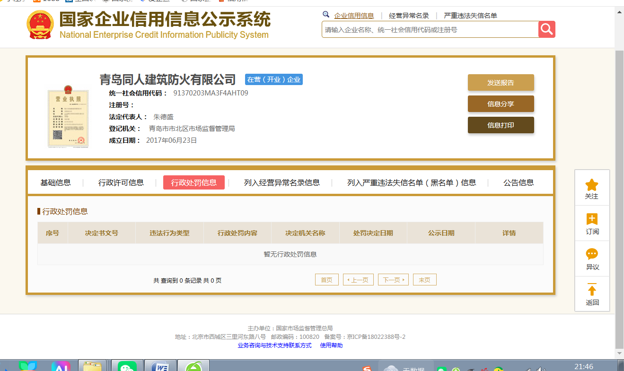
Task: Click the red search magnifier button
Action: click(546, 29)
